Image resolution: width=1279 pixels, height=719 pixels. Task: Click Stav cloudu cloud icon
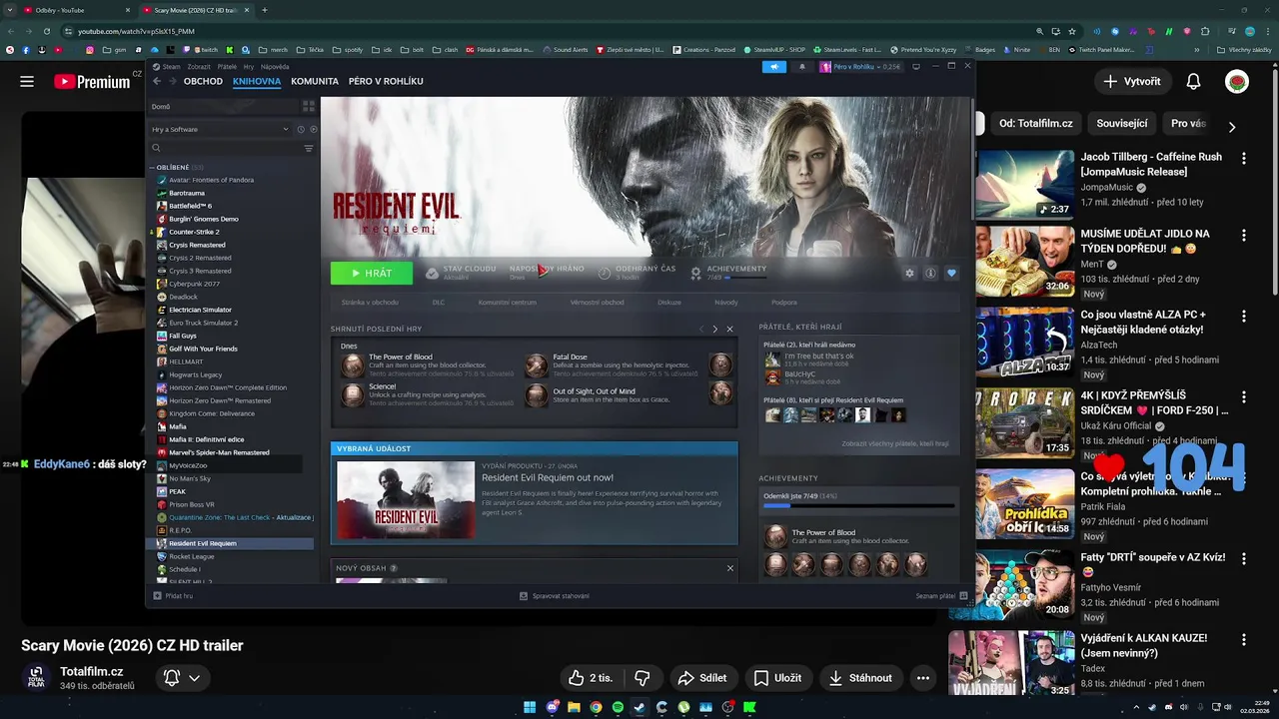point(432,273)
